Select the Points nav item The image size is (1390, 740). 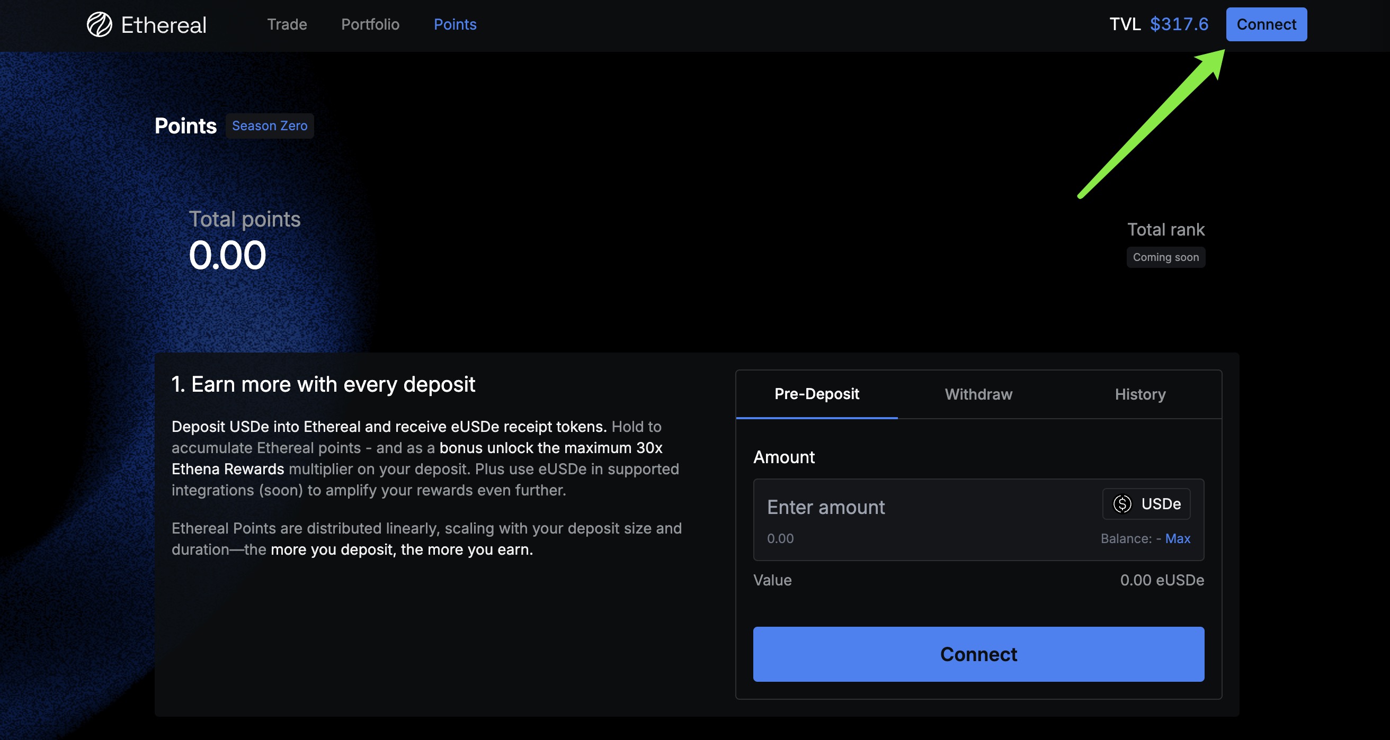point(455,24)
